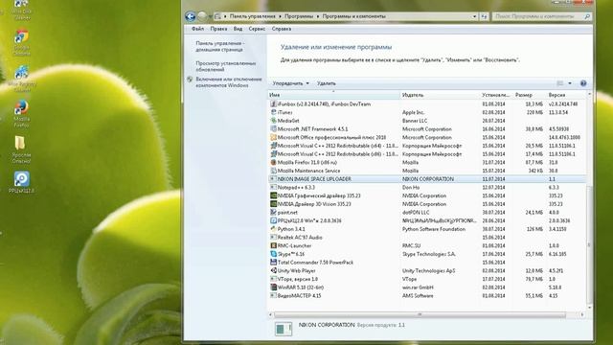The width and height of the screenshot is (613, 345).
Task: Sort by the Издатель column header
Action: tap(440, 95)
